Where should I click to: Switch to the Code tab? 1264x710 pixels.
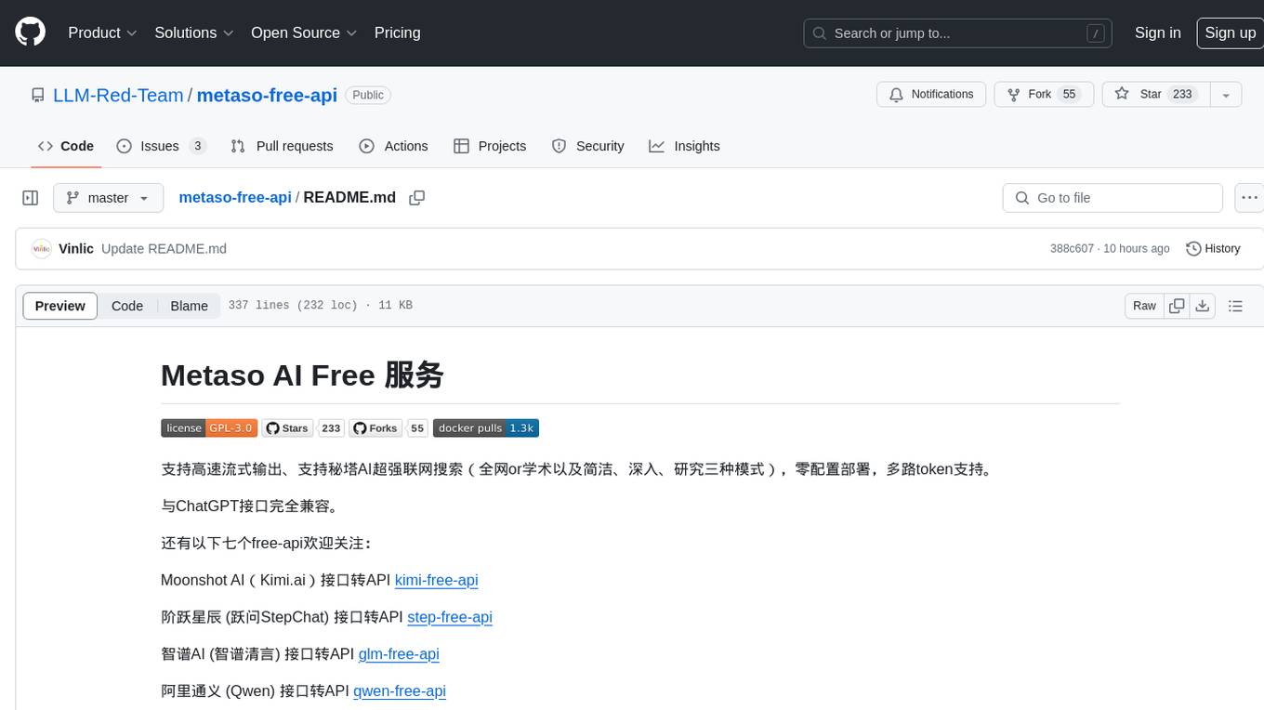pos(66,146)
